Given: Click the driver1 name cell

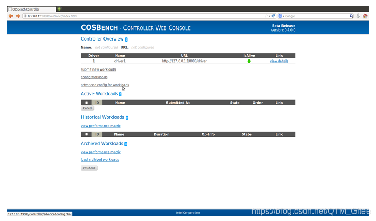Looking at the screenshot, I should [x=120, y=61].
